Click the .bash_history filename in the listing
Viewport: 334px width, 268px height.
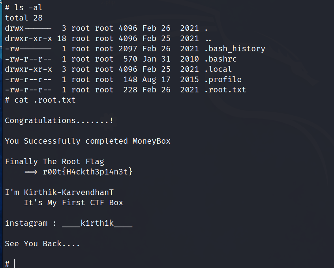point(235,49)
